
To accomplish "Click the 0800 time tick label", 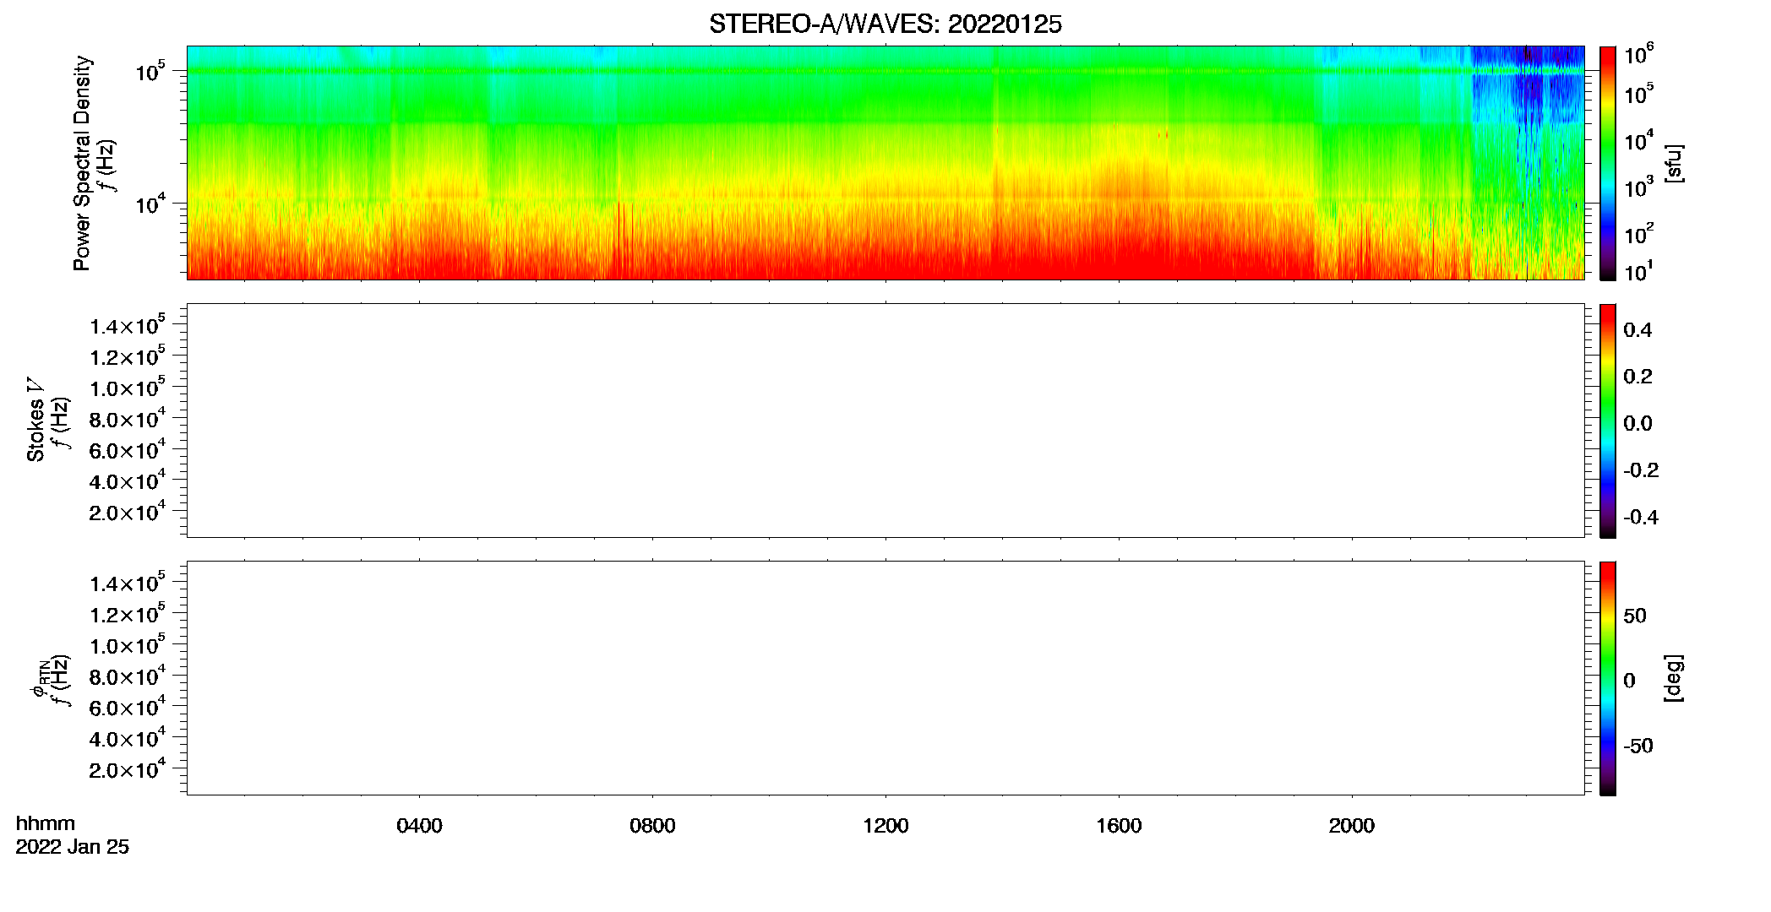I will click(652, 826).
